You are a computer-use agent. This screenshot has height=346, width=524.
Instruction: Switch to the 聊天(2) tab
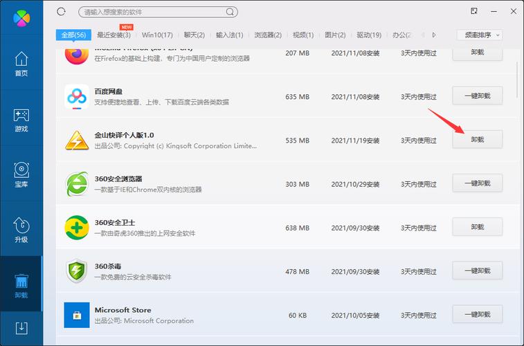click(194, 35)
